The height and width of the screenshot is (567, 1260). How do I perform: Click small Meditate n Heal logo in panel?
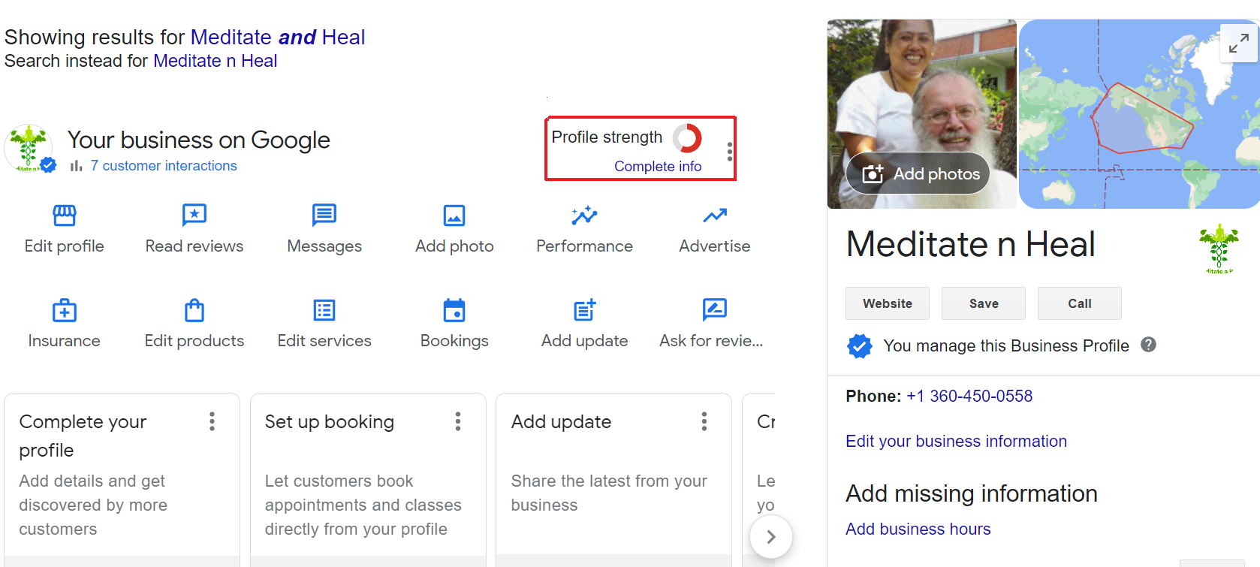coord(1219,249)
